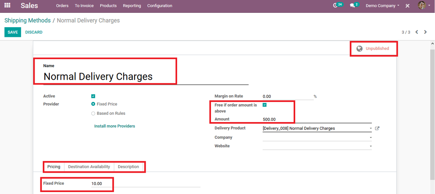This screenshot has width=435, height=194.
Task: Open the debug tools wrench icon
Action: [407, 5]
